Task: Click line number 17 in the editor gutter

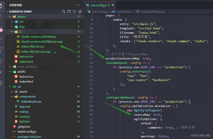Action: [x=91, y=58]
